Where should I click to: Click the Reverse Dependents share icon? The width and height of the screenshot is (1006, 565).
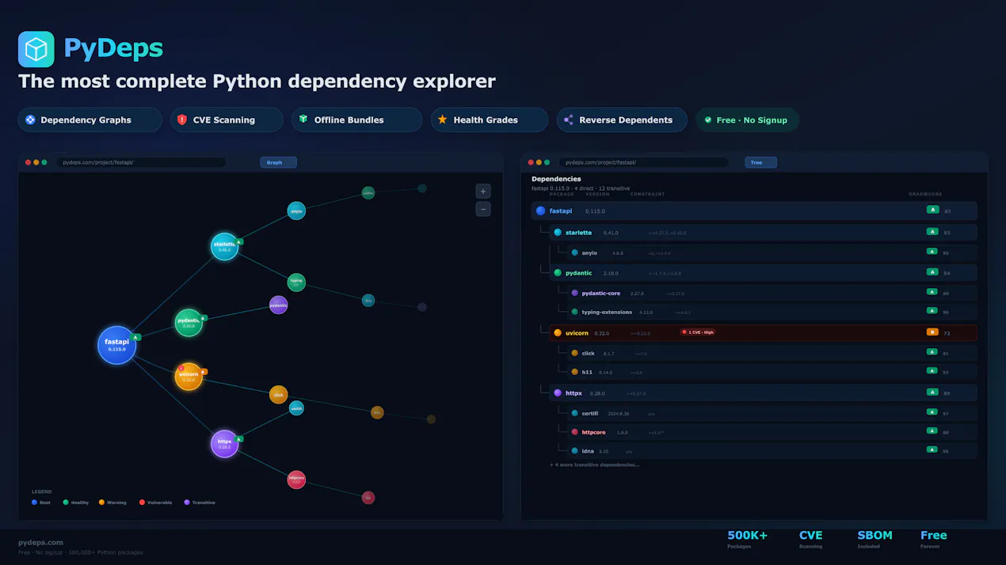click(x=568, y=119)
